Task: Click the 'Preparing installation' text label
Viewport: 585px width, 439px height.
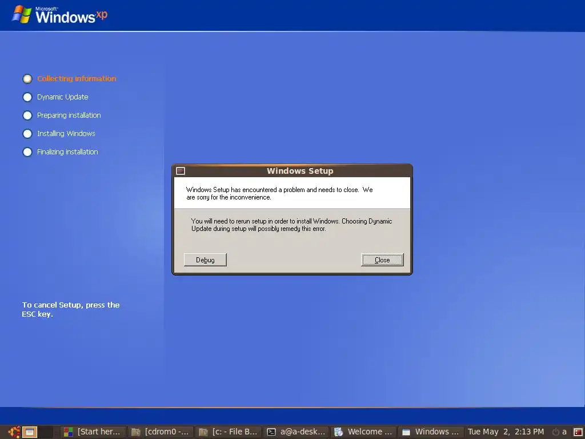Action: pyautogui.click(x=69, y=115)
